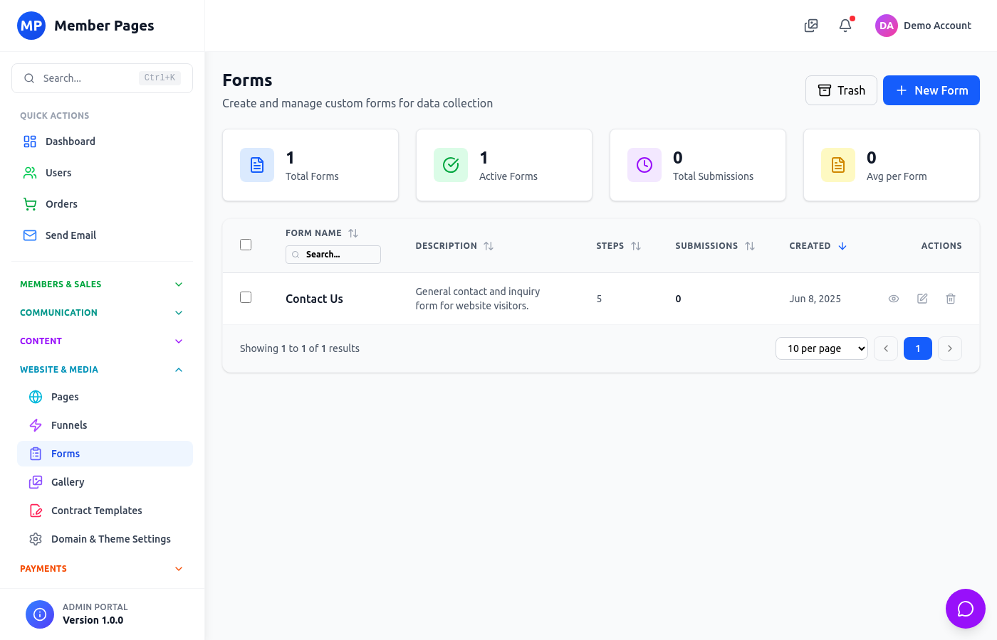This screenshot has height=640, width=997.
Task: Open the notifications bell icon
Action: 845,25
